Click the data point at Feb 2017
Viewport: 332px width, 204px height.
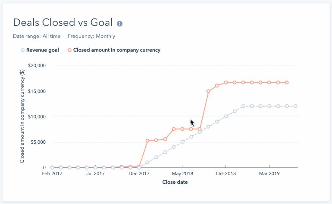click(x=52, y=167)
